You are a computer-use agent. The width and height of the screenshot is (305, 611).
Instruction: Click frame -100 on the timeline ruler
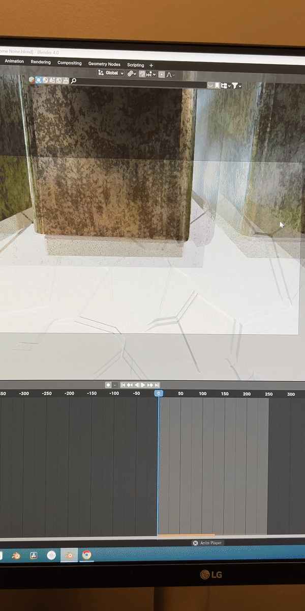[x=114, y=394]
